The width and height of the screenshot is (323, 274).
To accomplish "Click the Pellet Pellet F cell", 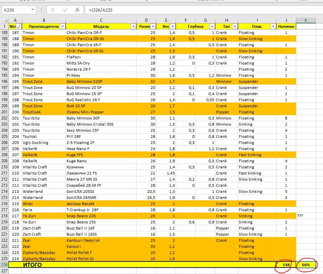I will pos(101,253).
